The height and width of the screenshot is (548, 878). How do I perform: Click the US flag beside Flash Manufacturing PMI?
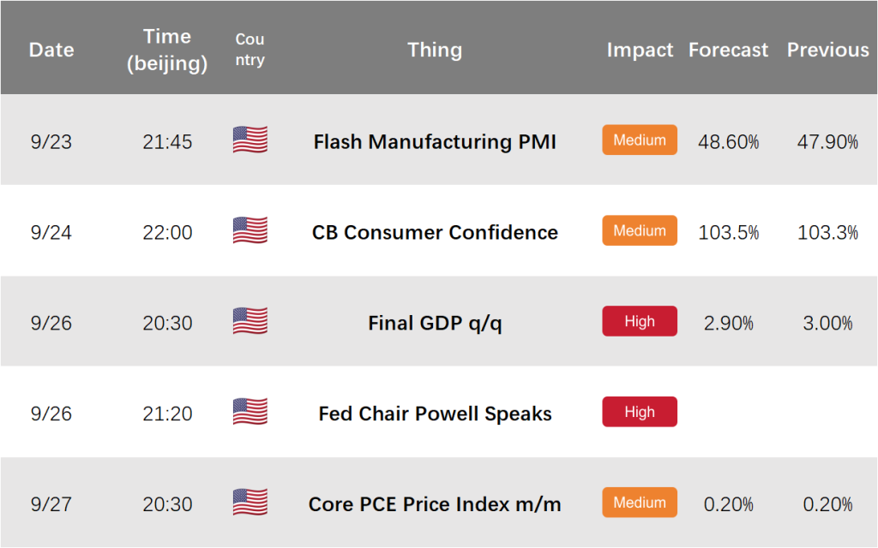click(250, 140)
